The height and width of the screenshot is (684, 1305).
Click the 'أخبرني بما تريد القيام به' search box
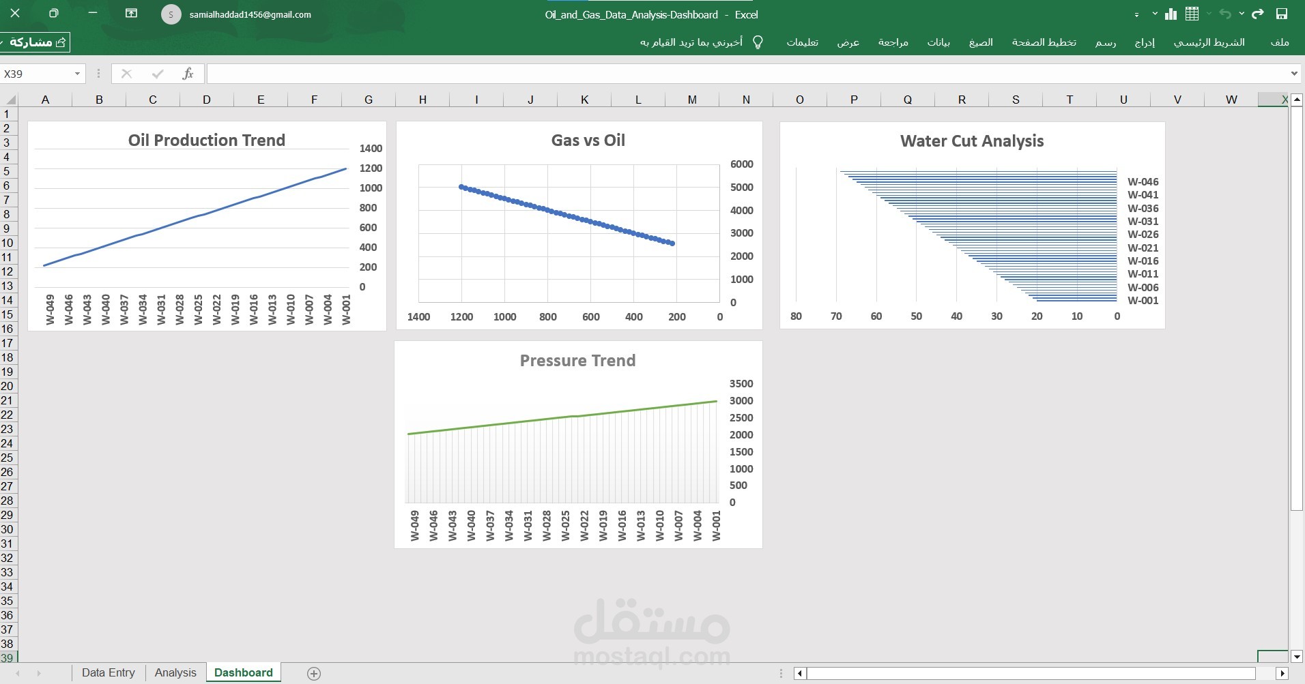[x=691, y=42]
